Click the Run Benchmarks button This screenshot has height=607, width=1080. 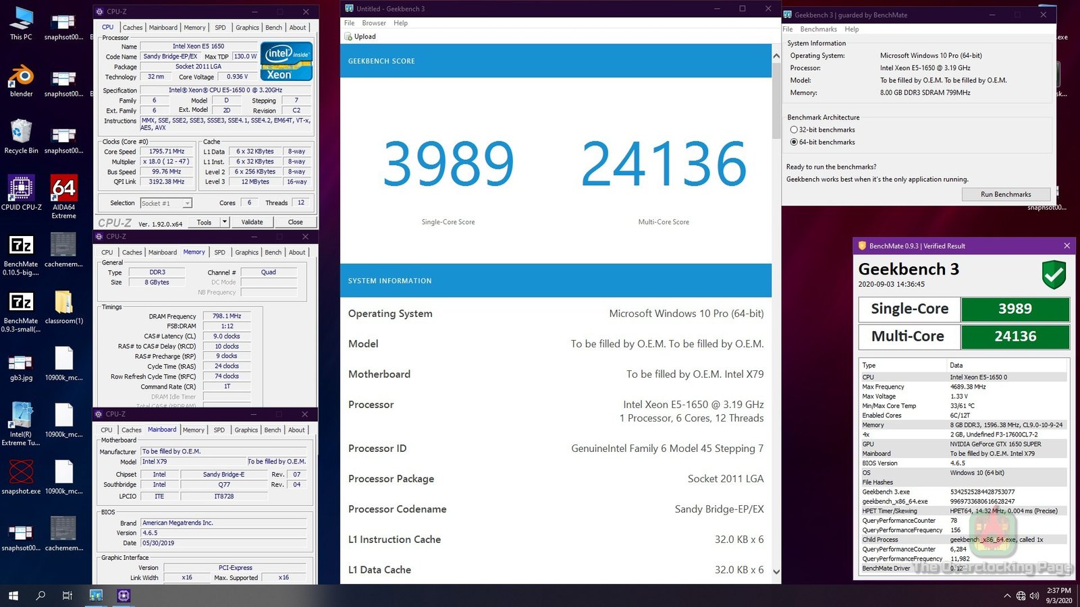coord(1005,194)
